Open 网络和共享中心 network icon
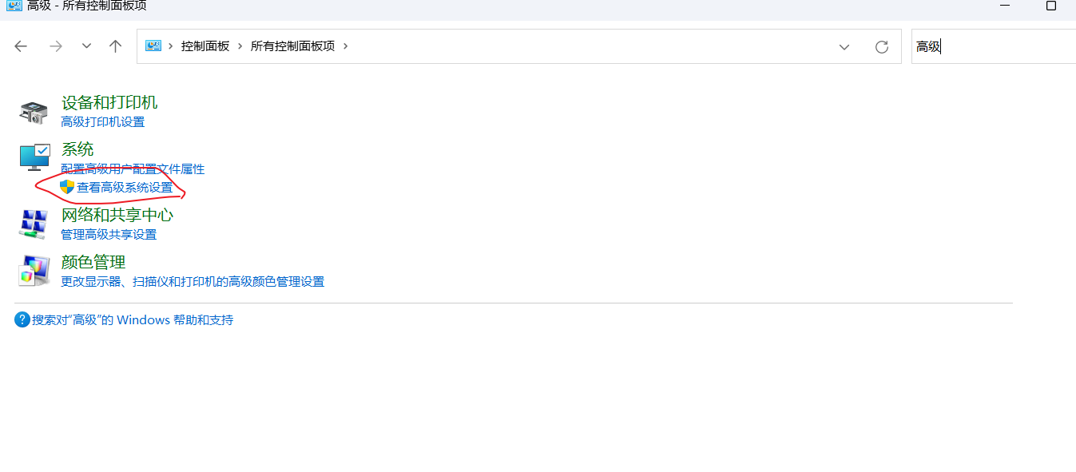The height and width of the screenshot is (472, 1076). 34,224
